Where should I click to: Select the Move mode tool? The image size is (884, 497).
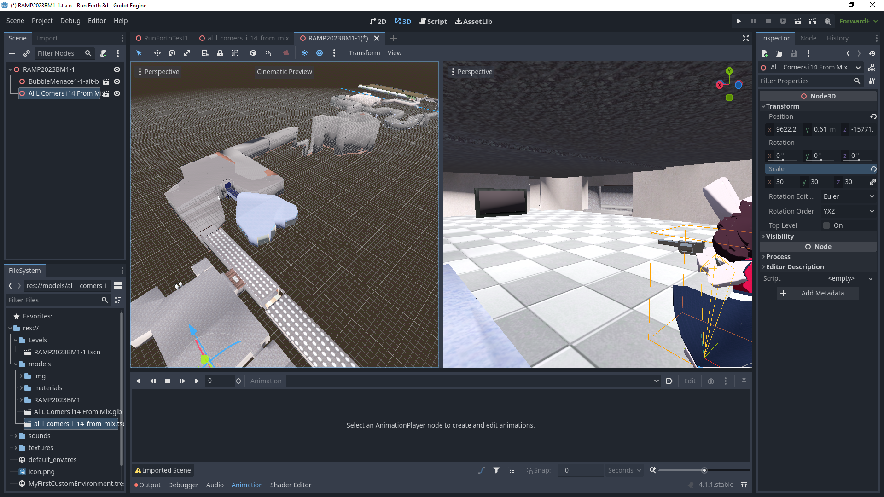coord(157,53)
